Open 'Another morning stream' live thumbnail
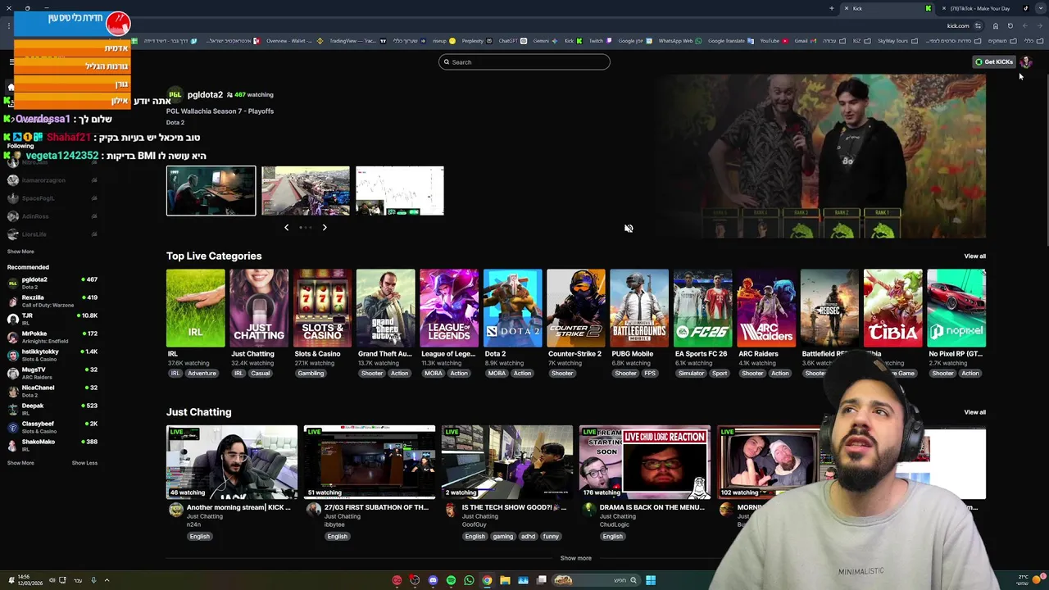The image size is (1049, 590). coord(232,462)
